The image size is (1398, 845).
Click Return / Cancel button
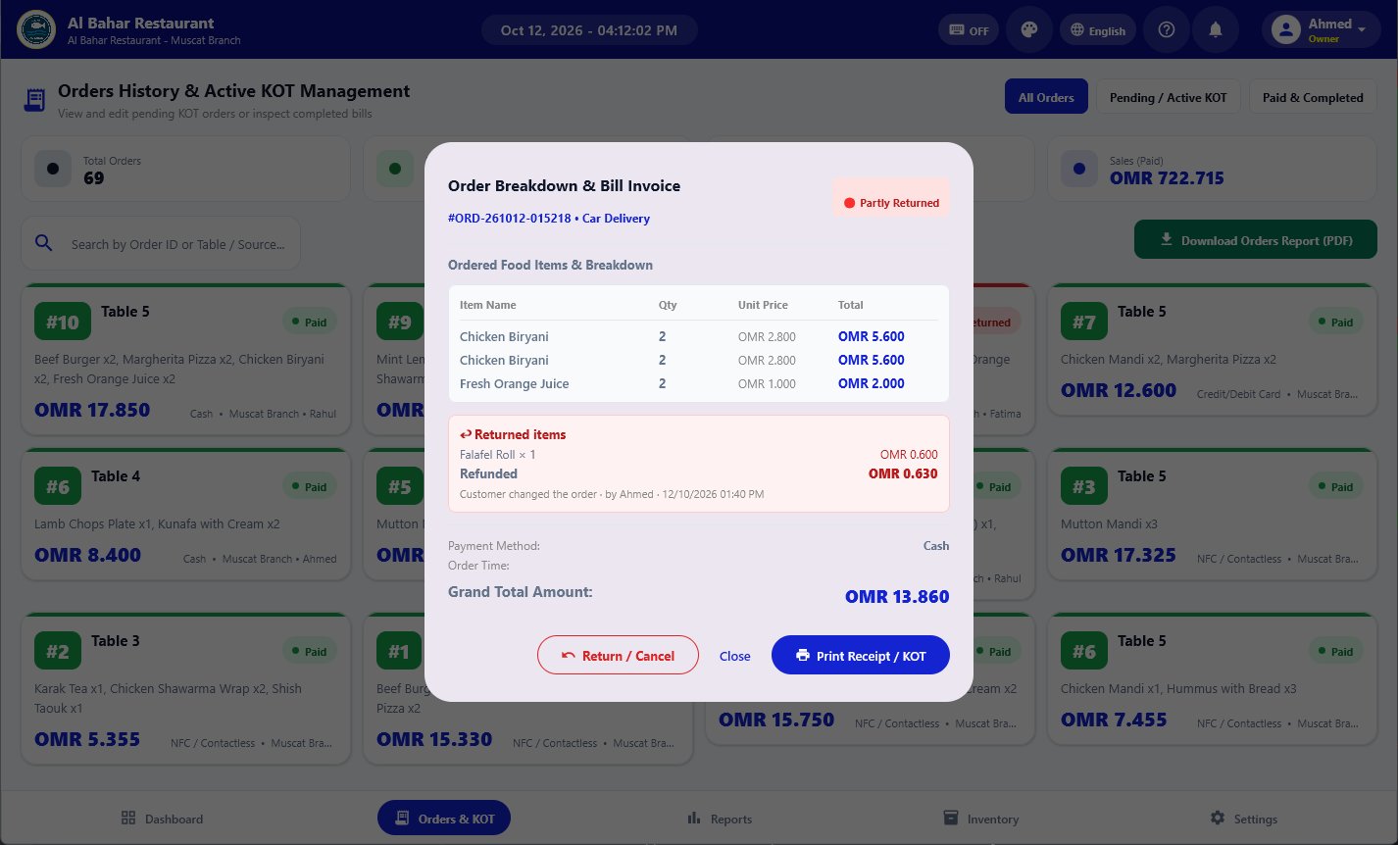[x=618, y=656]
